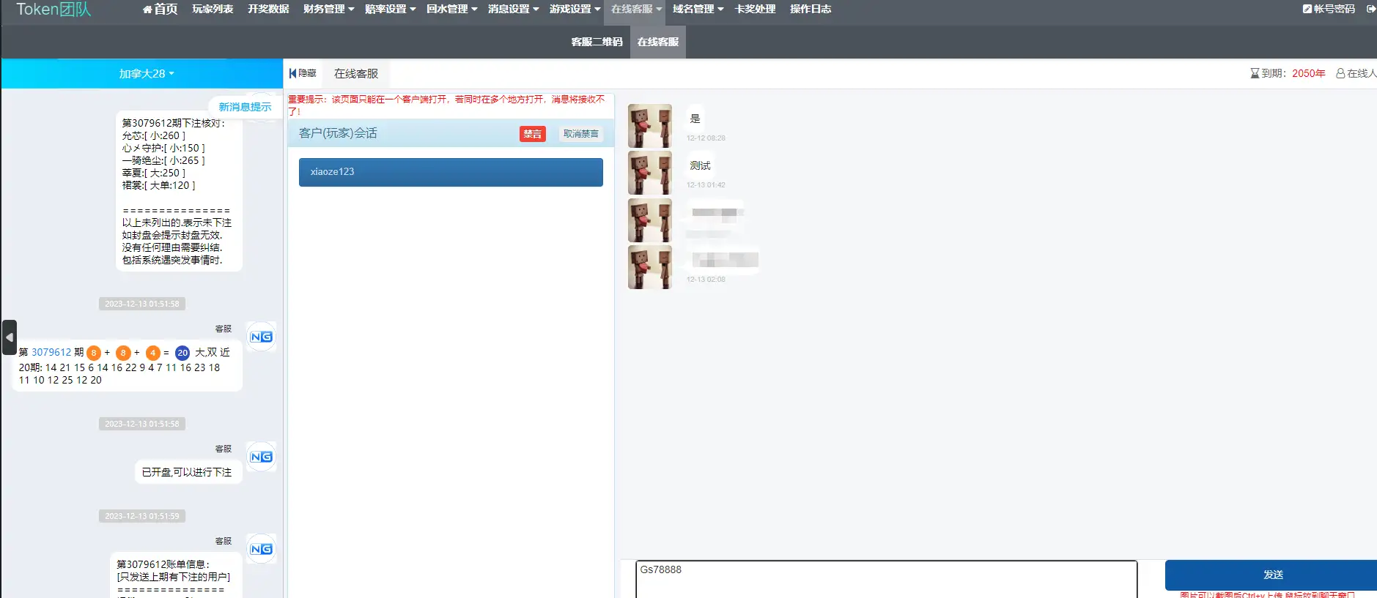Click the 隐藏 hide-panel icon

(x=293, y=73)
